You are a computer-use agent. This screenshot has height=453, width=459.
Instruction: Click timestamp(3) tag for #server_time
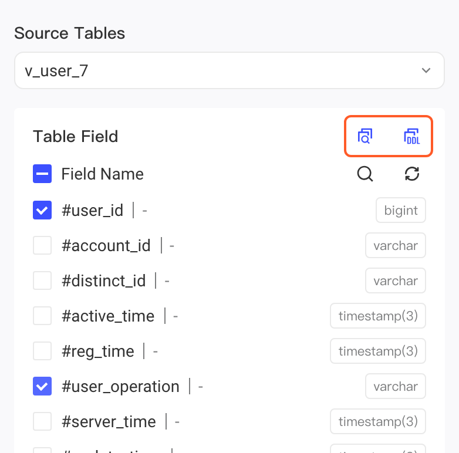[x=378, y=421]
